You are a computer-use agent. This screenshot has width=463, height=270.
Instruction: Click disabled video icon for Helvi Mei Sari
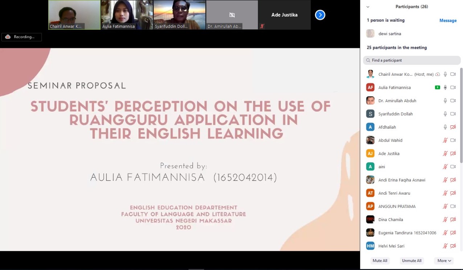click(453, 246)
